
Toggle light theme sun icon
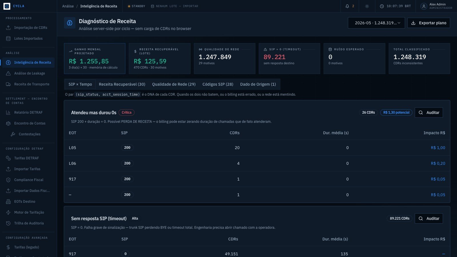coord(367,6)
